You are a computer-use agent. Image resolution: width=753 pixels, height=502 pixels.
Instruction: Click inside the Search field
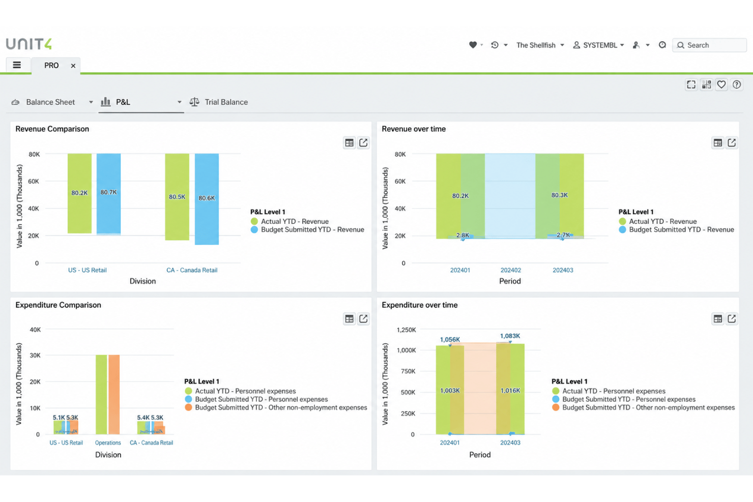[x=709, y=45]
